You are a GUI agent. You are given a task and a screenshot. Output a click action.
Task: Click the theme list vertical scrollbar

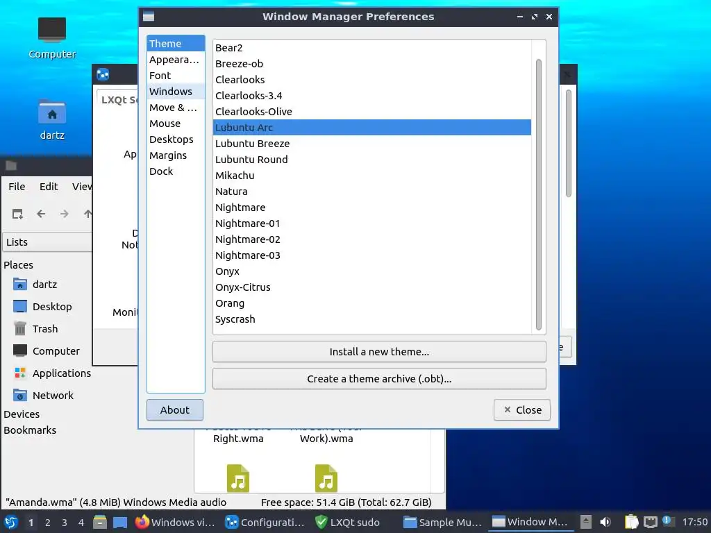[x=539, y=194]
